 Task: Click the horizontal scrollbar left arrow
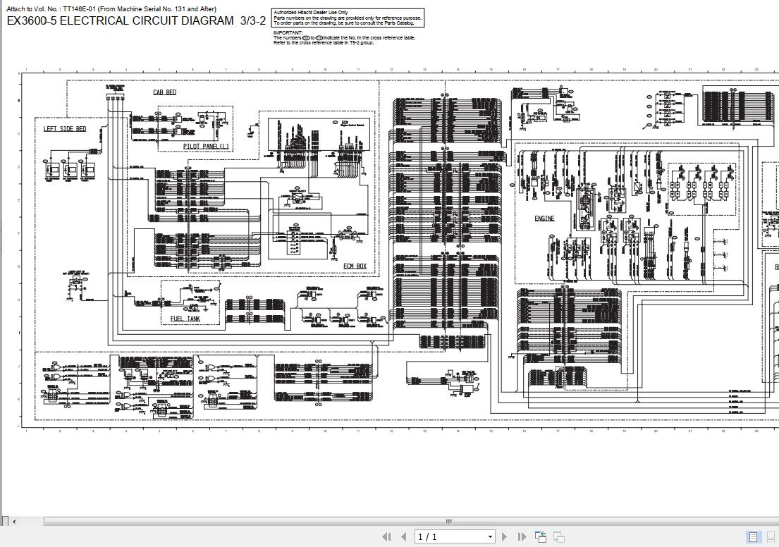[x=14, y=522]
